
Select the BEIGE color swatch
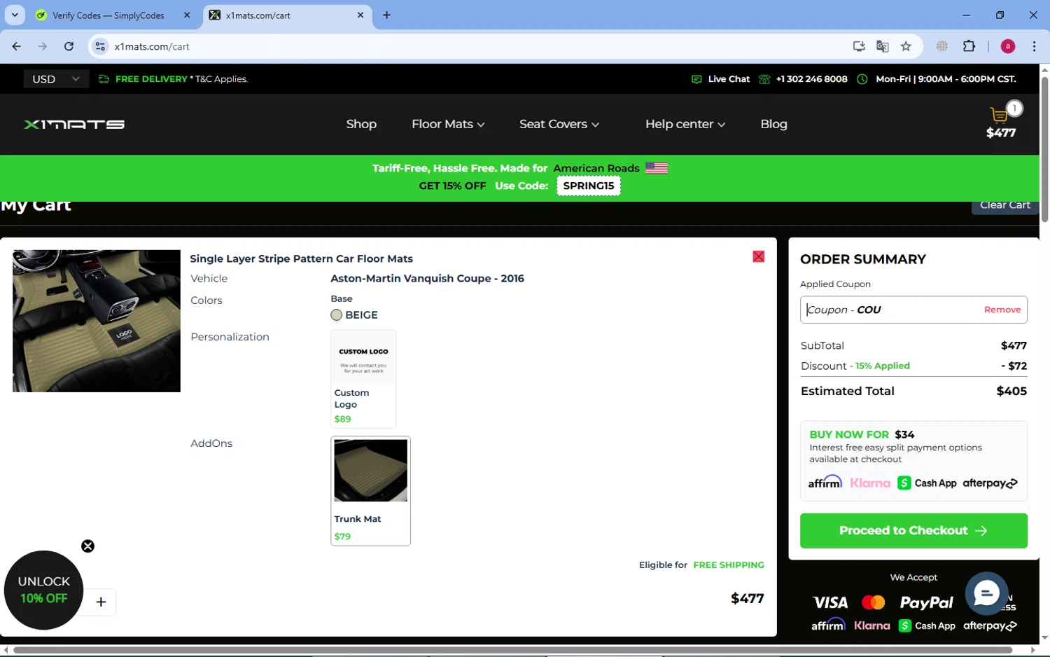click(337, 315)
